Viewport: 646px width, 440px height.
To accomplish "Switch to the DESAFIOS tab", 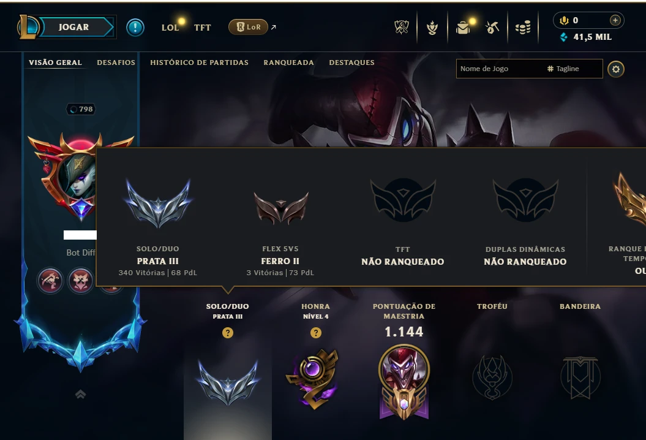I will pyautogui.click(x=116, y=63).
